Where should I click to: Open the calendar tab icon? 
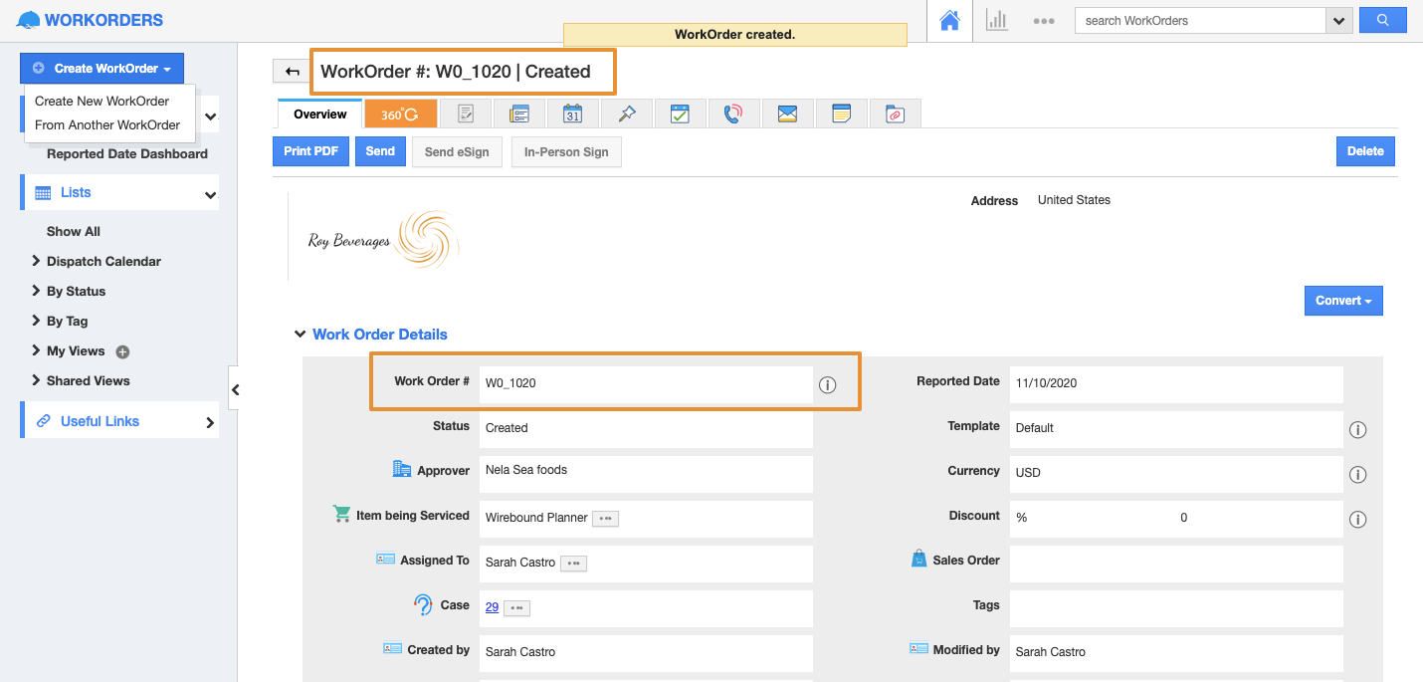(x=572, y=114)
